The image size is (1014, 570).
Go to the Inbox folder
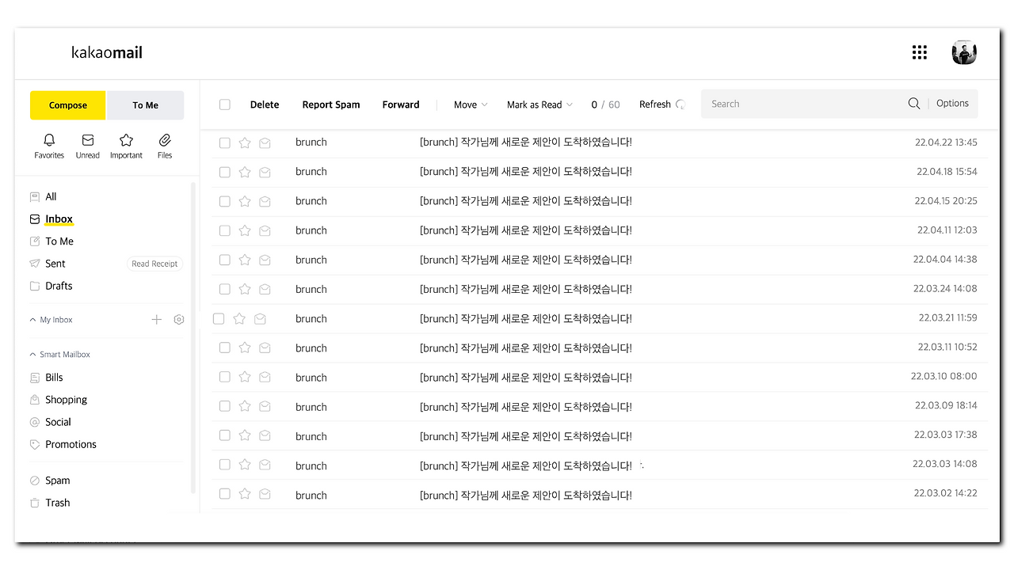click(x=59, y=219)
